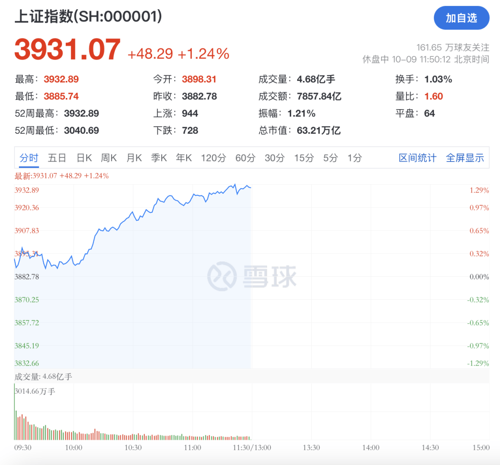Select the 120分 interval tab

(212, 158)
